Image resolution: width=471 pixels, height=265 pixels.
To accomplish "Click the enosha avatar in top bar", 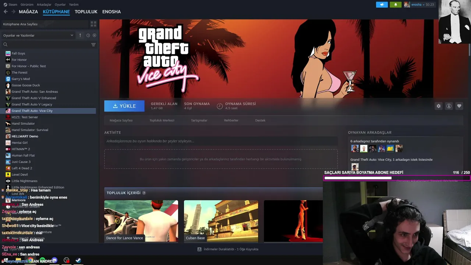I will coord(407,4).
